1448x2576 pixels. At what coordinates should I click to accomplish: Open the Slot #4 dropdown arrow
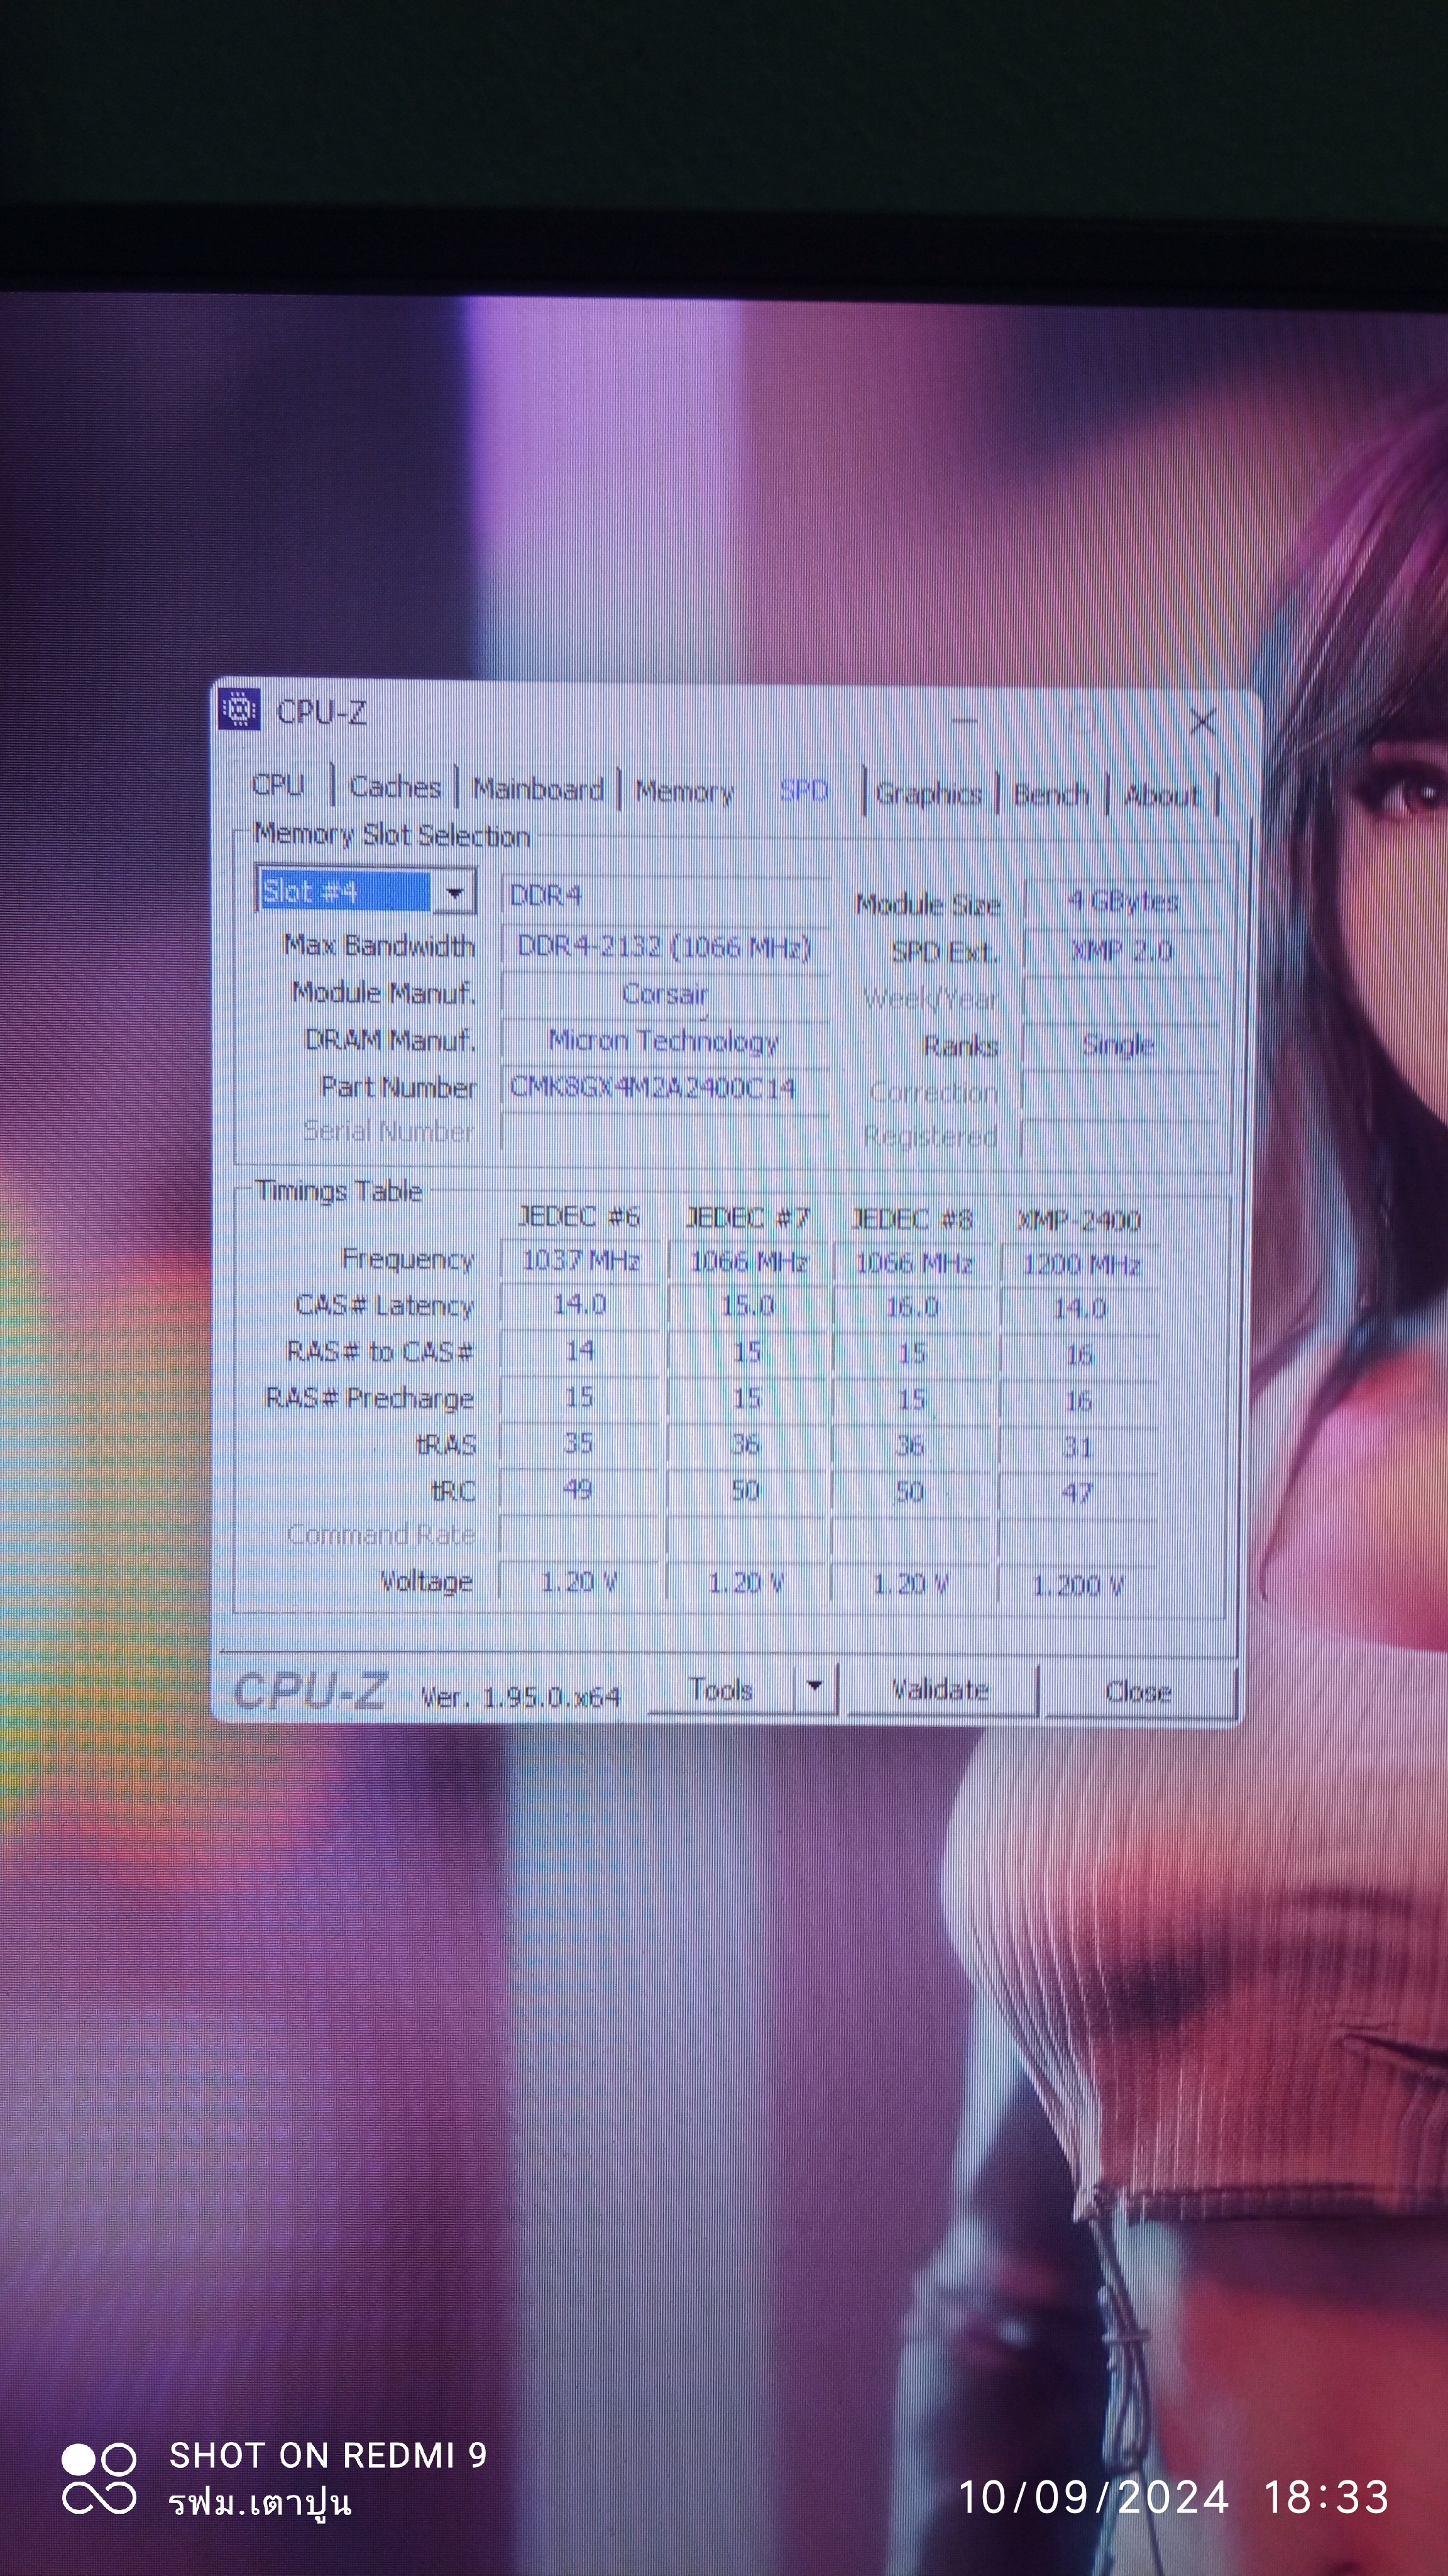[x=454, y=892]
